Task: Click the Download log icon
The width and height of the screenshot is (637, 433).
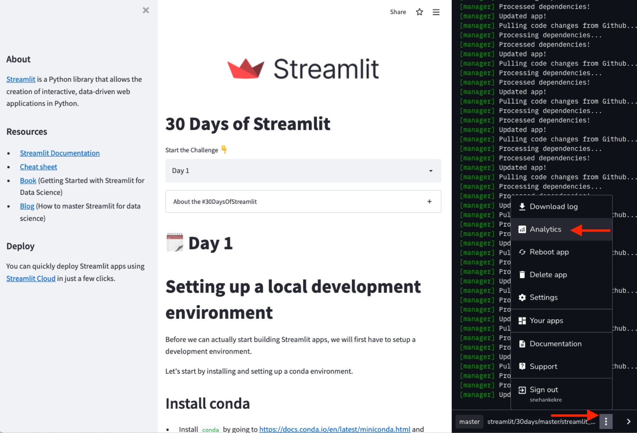Action: coord(522,207)
